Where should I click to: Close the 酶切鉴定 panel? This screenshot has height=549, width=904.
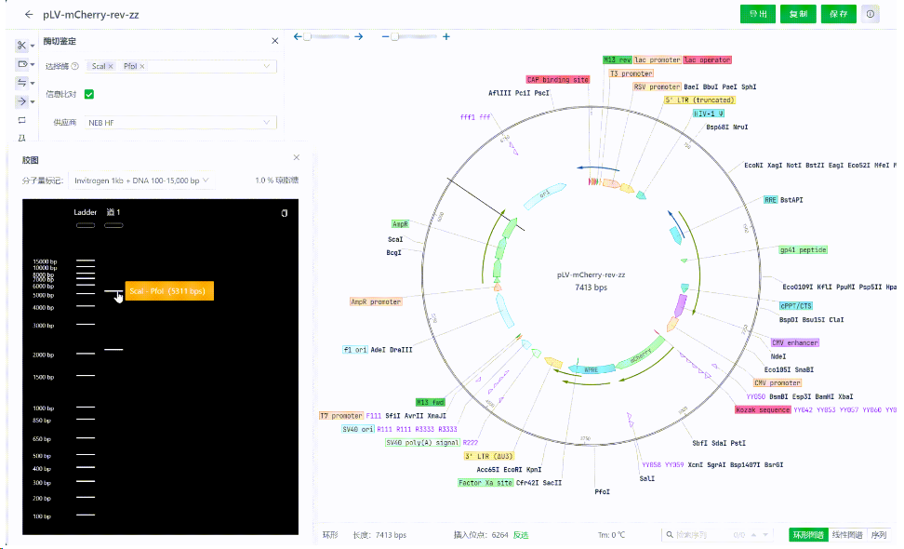point(275,41)
